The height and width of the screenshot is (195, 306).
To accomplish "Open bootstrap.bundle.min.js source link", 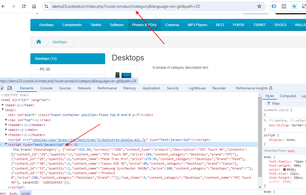I will coord(89,140).
